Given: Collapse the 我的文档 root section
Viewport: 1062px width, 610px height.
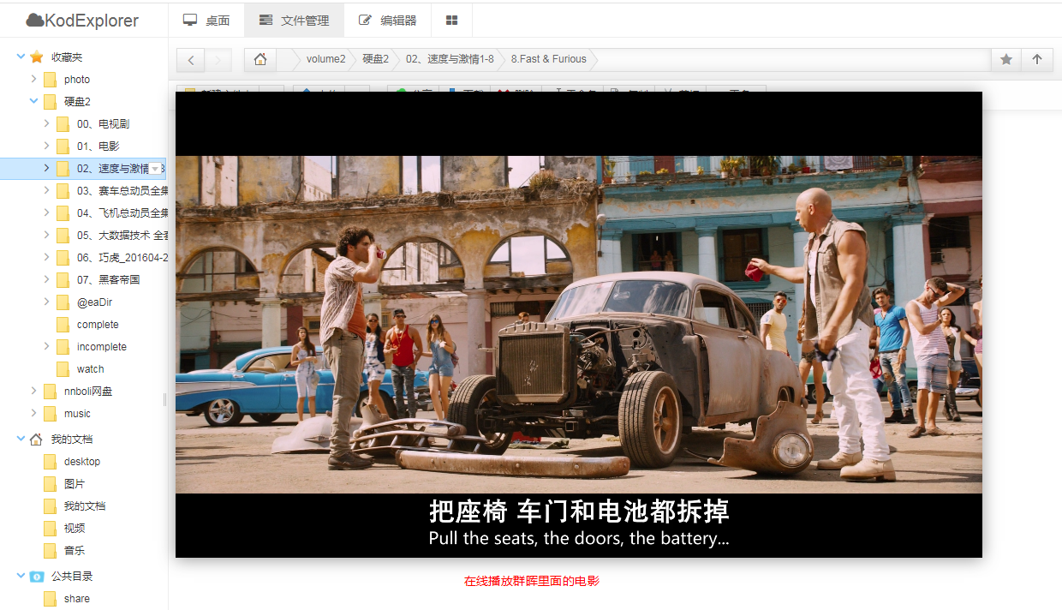Looking at the screenshot, I should pyautogui.click(x=21, y=439).
